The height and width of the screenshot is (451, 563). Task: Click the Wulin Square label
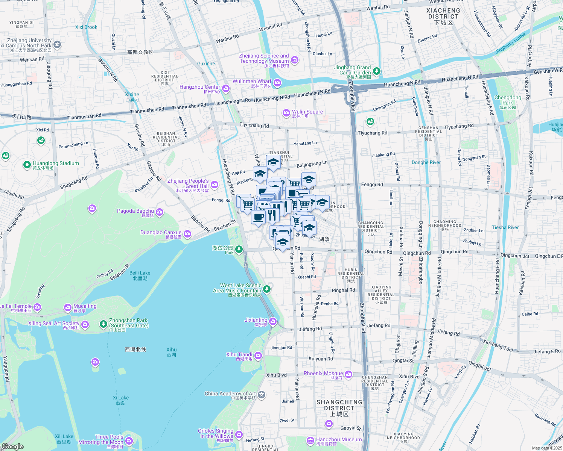307,112
